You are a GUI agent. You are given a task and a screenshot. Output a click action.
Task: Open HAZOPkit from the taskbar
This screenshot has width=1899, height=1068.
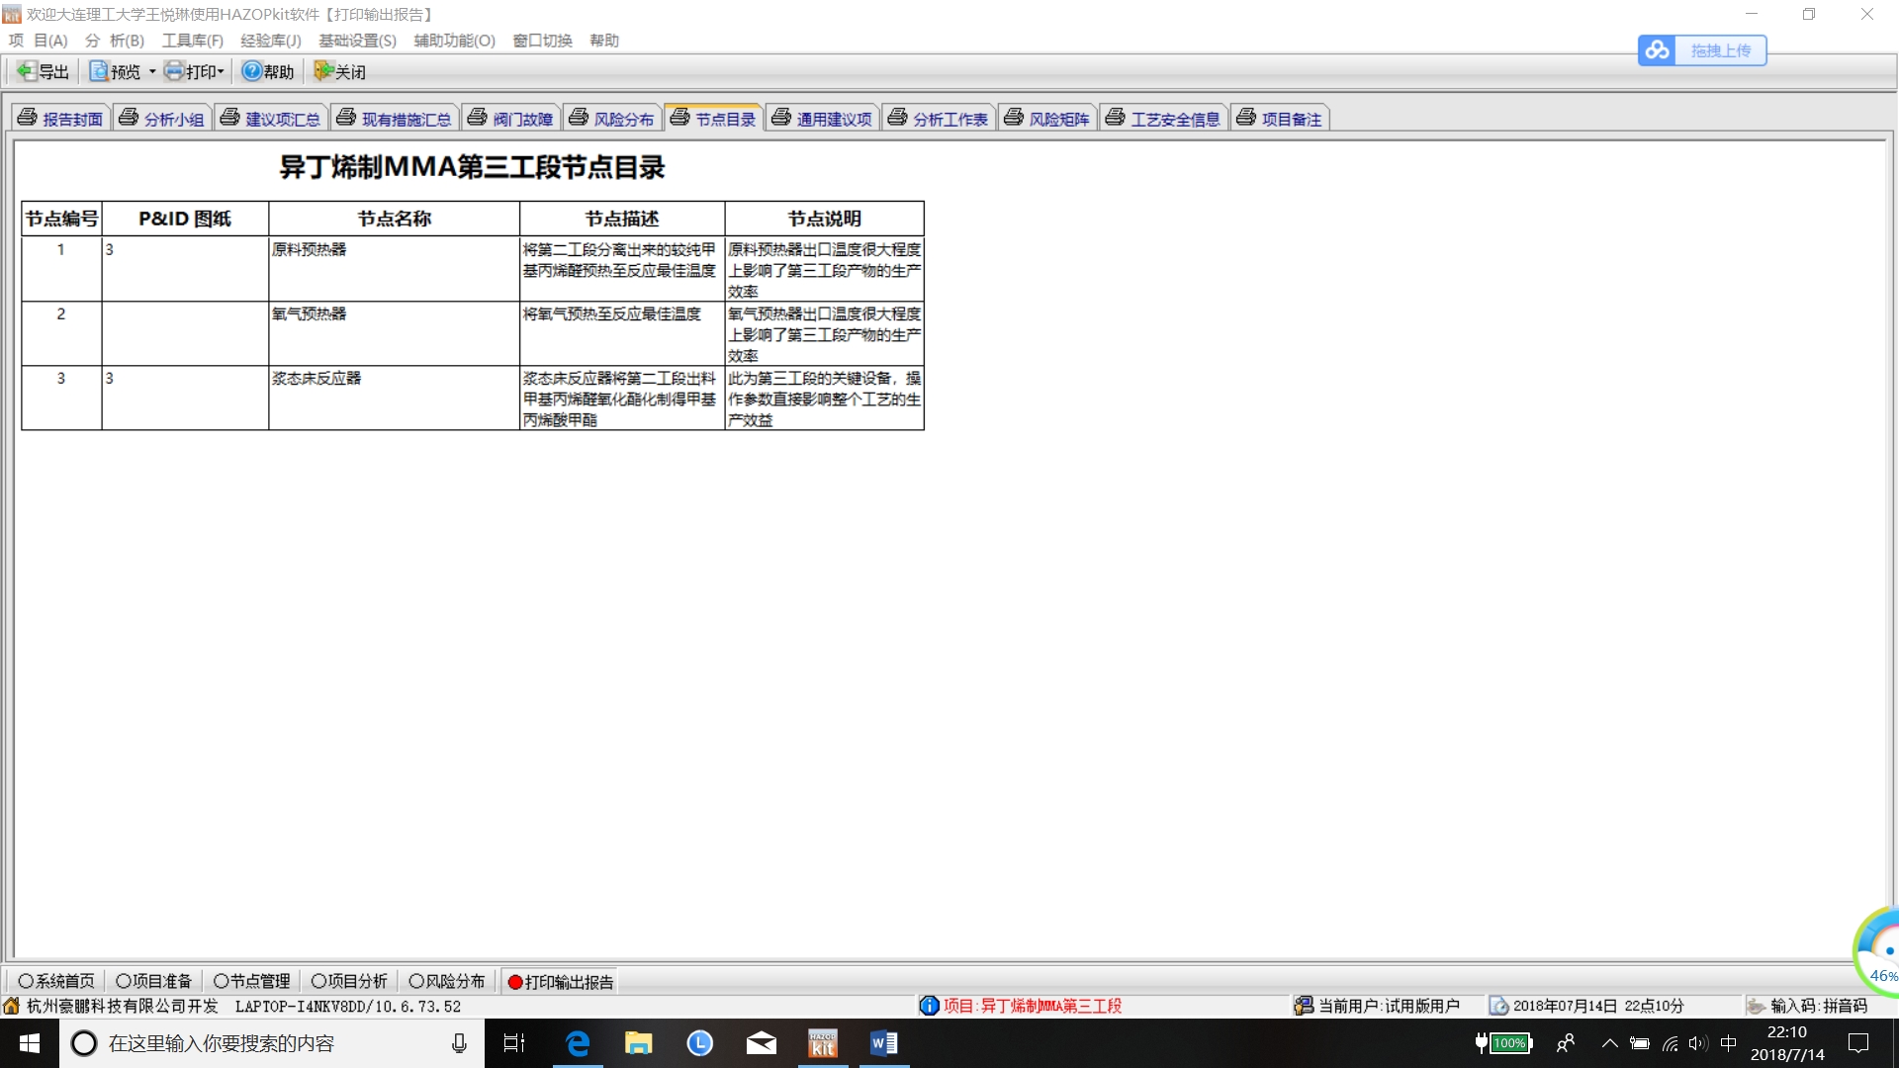[x=823, y=1043]
